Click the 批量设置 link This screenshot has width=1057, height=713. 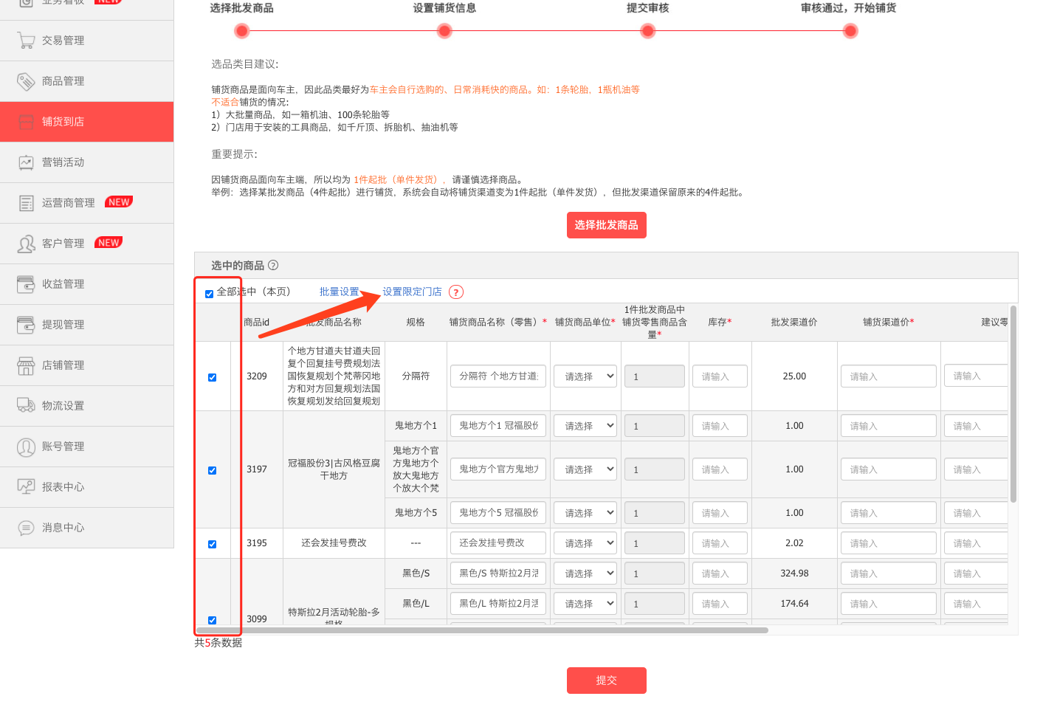point(339,292)
